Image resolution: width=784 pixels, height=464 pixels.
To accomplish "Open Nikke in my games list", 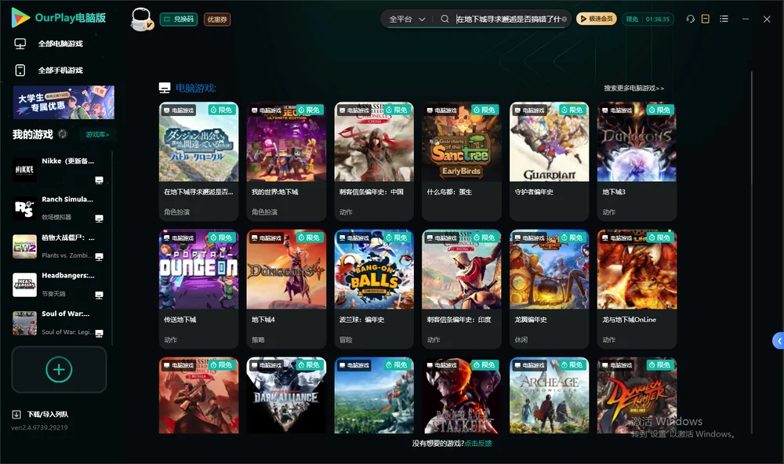I will pyautogui.click(x=59, y=170).
